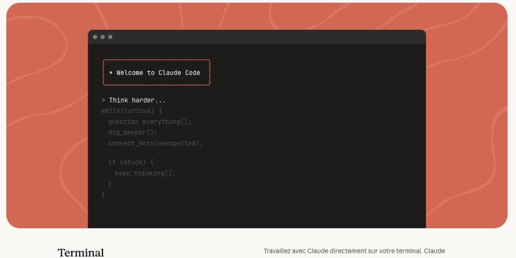Click the 'if (stuck) {' code line

pos(131,163)
